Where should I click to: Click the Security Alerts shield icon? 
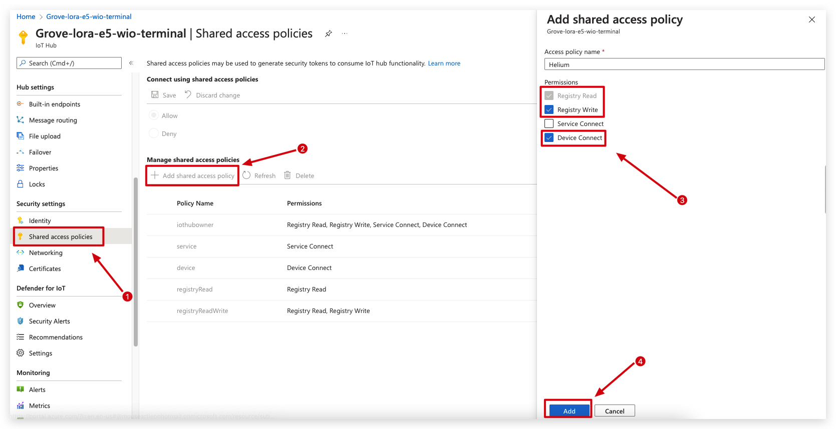[20, 321]
